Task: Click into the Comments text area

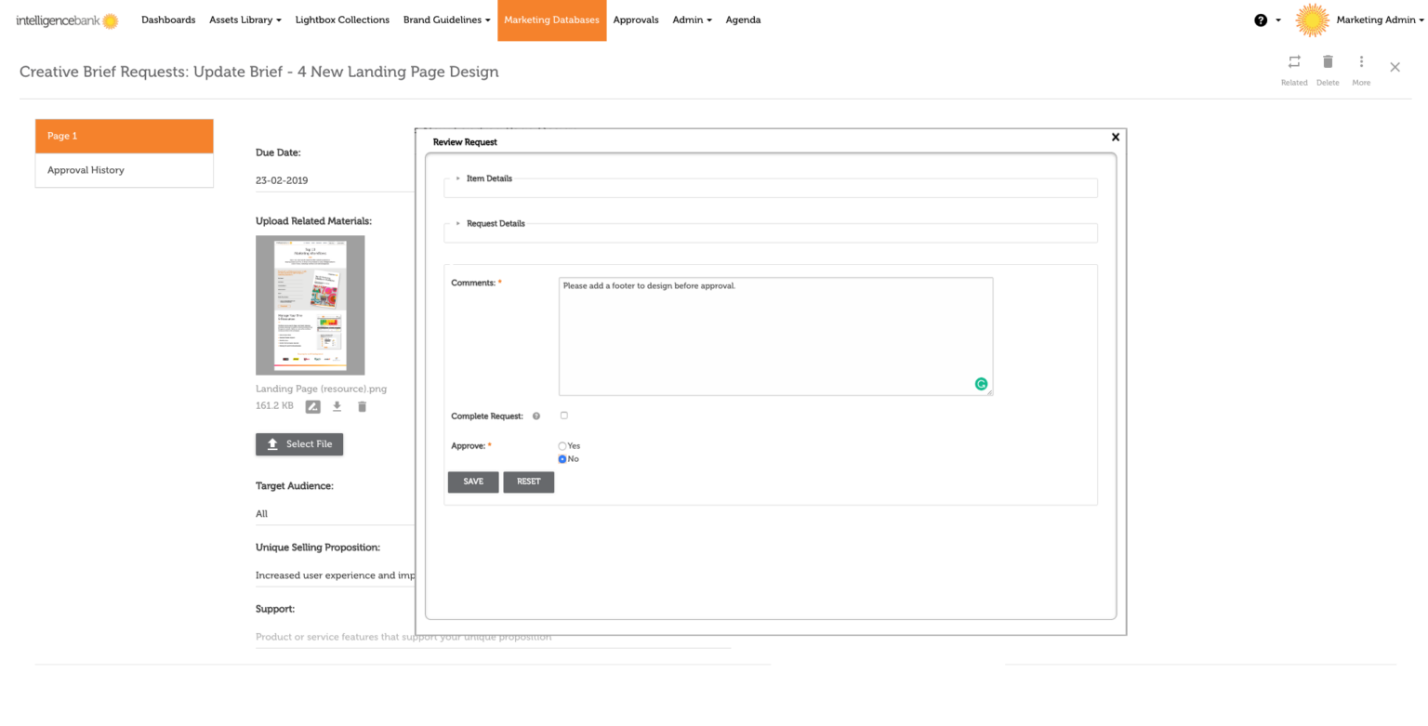Action: coord(775,337)
